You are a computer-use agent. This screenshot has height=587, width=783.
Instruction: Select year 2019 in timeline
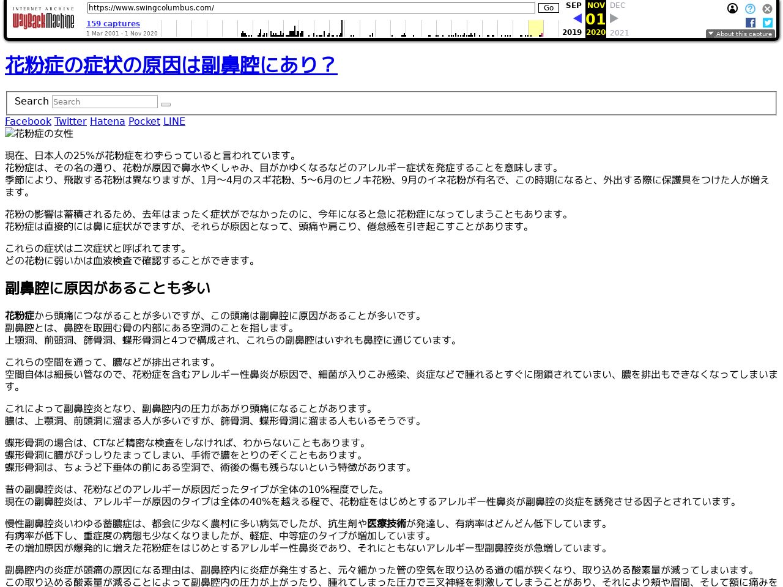pyautogui.click(x=572, y=32)
